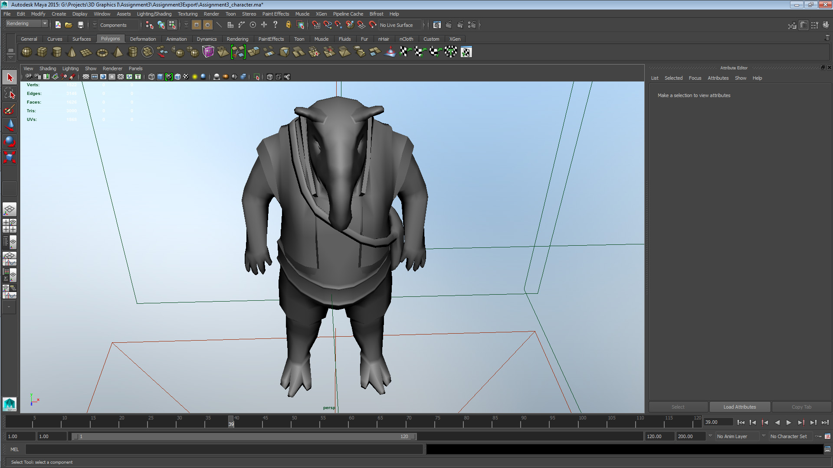Click the IPR render icon

[x=460, y=25]
